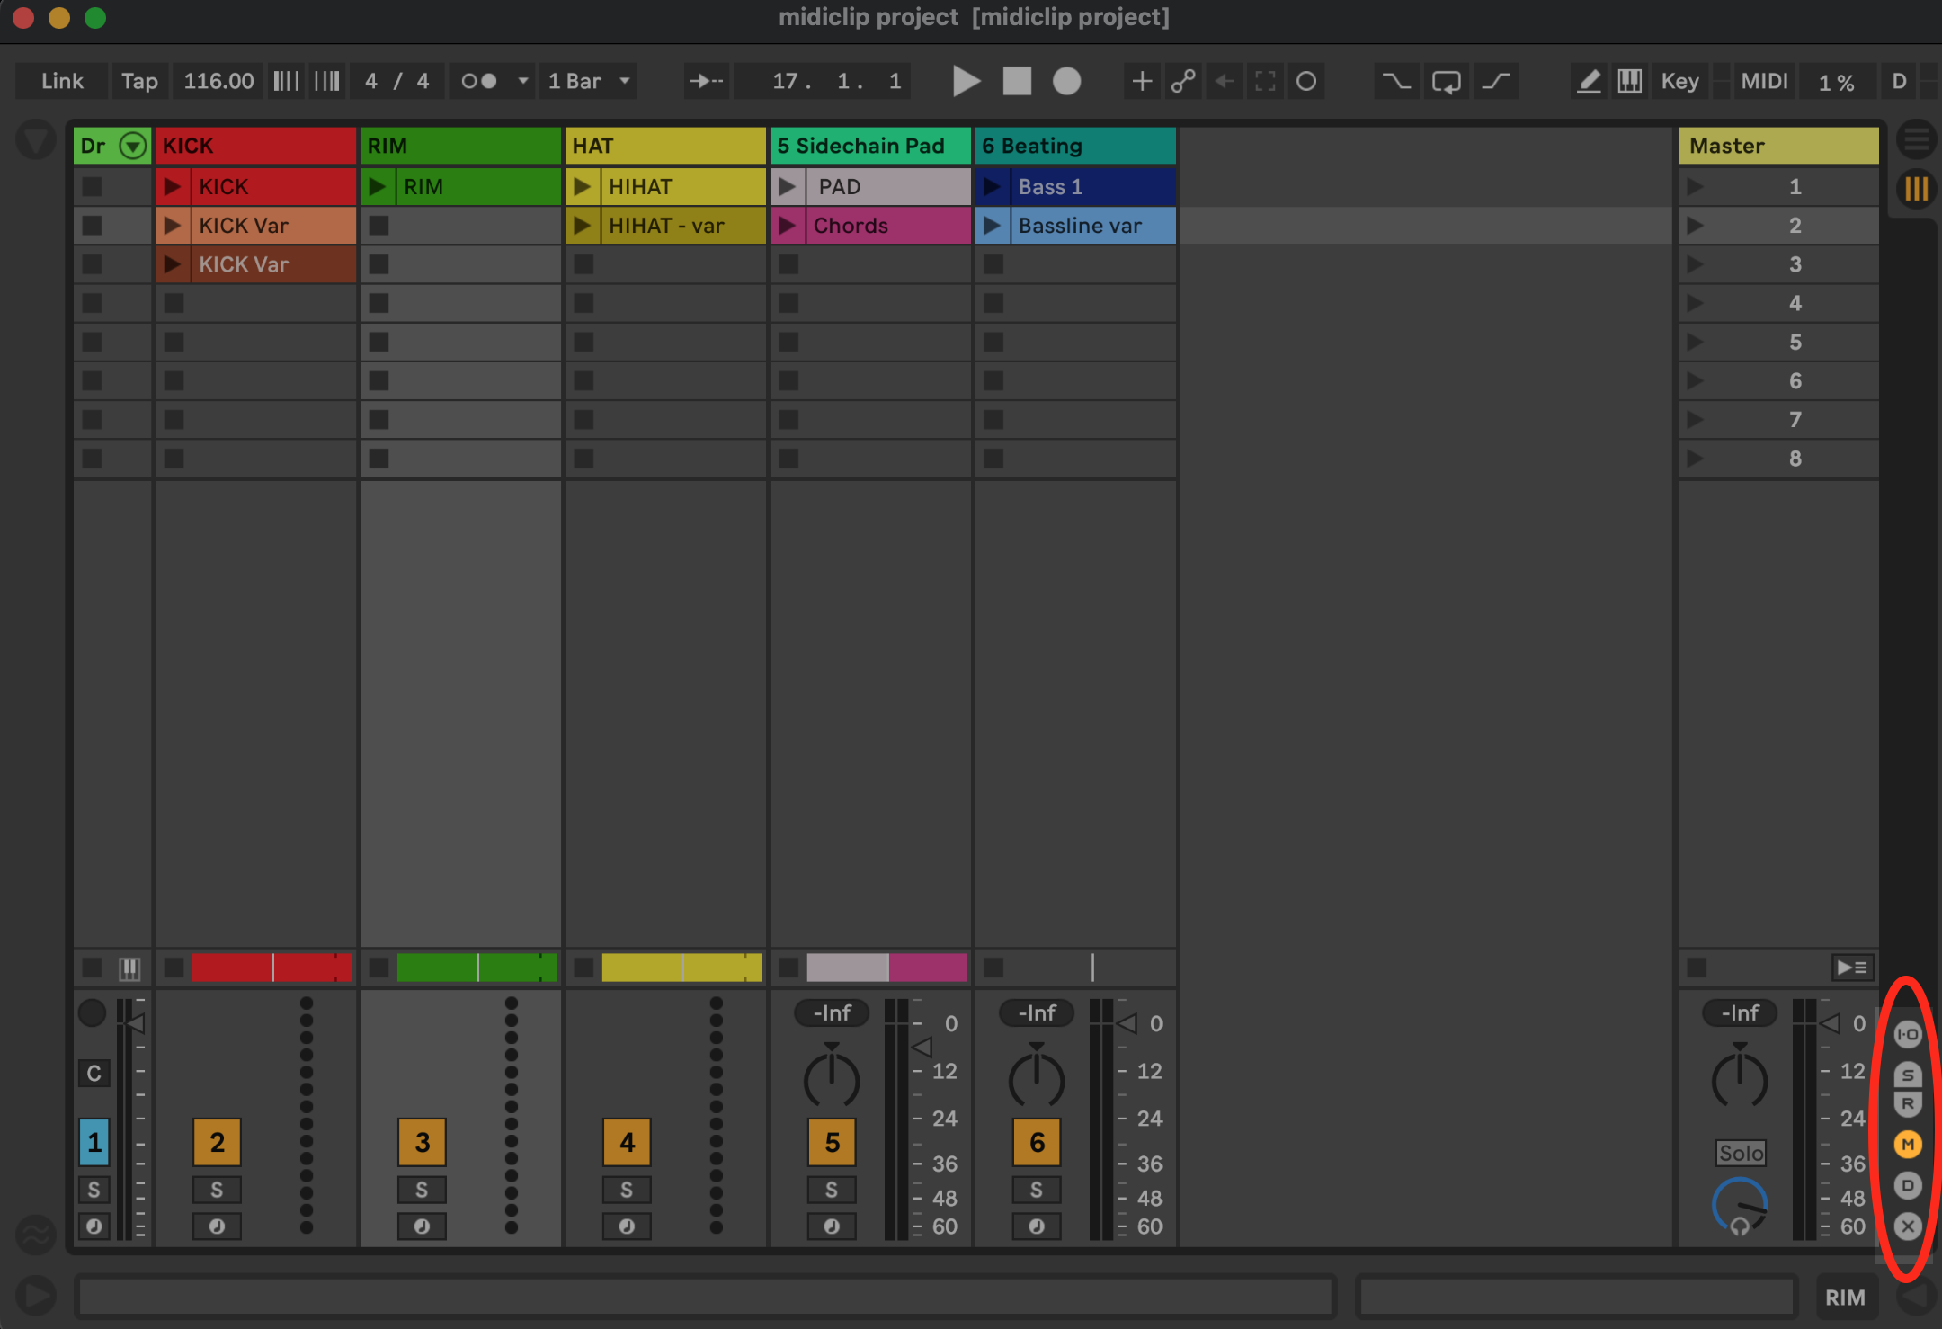Click the Tap tempo button
Screen dimensions: 1942x1329
pyautogui.click(x=139, y=81)
